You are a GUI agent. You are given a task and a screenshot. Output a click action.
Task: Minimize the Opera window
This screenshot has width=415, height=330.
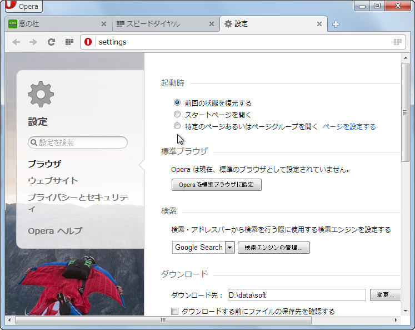pos(362,6)
